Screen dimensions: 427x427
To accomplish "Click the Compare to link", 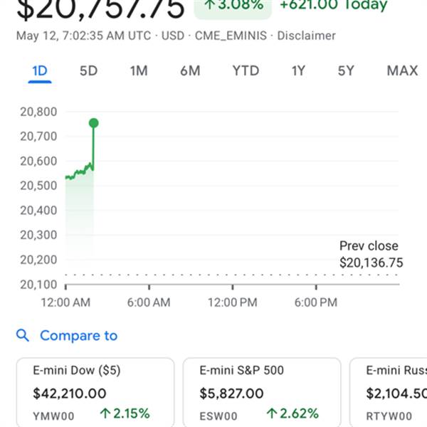I will tap(79, 335).
